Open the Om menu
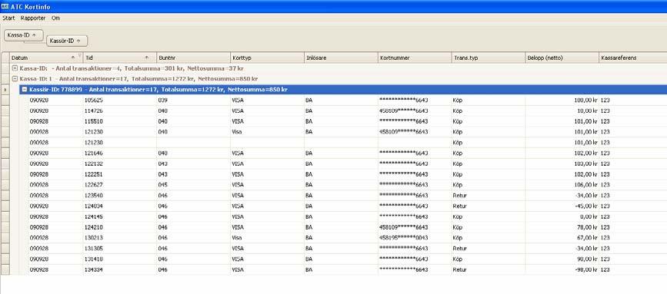Image resolution: width=667 pixels, height=294 pixels. [x=55, y=18]
